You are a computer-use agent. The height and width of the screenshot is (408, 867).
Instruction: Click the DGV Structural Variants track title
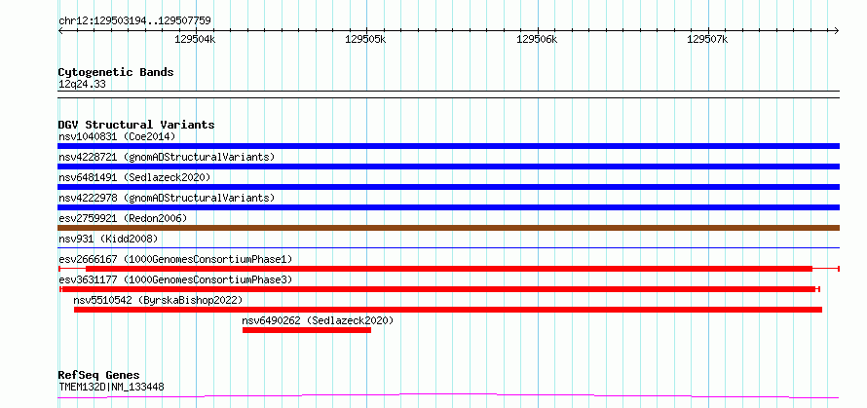click(136, 125)
